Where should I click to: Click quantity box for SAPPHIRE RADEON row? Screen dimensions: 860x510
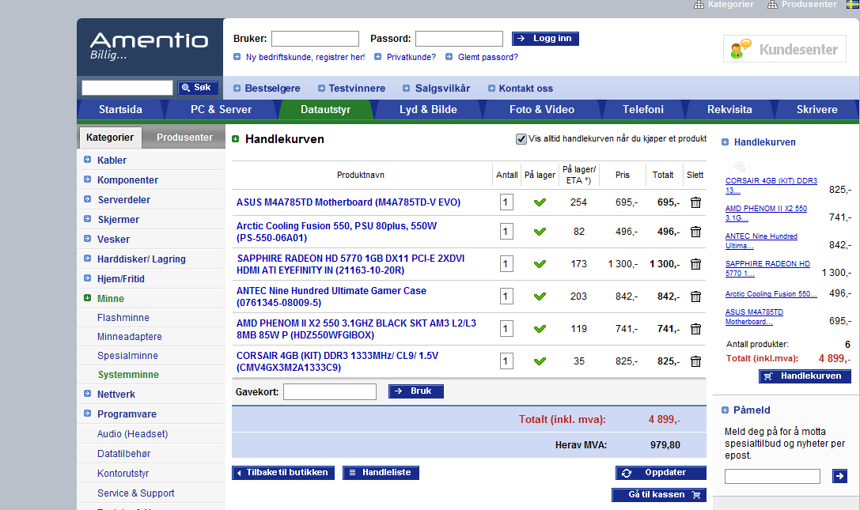click(x=506, y=264)
